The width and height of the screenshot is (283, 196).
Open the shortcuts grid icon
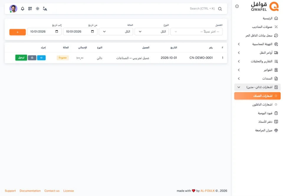coord(30,9)
